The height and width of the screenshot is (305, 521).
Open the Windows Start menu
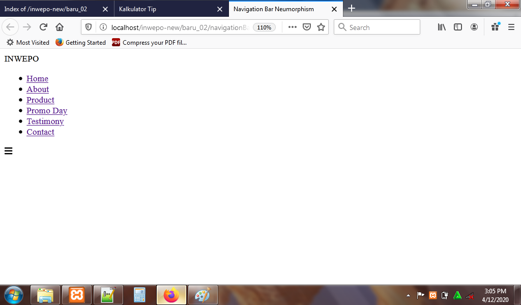click(13, 295)
